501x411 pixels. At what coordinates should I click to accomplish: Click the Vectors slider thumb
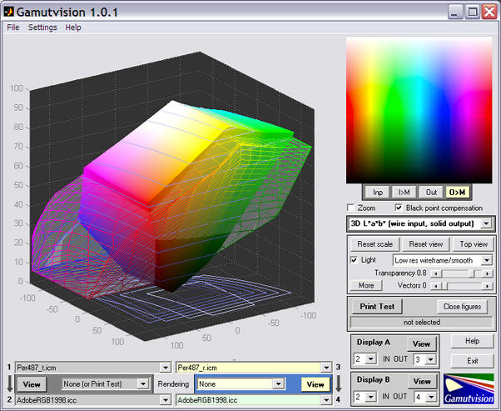pyautogui.click(x=444, y=285)
